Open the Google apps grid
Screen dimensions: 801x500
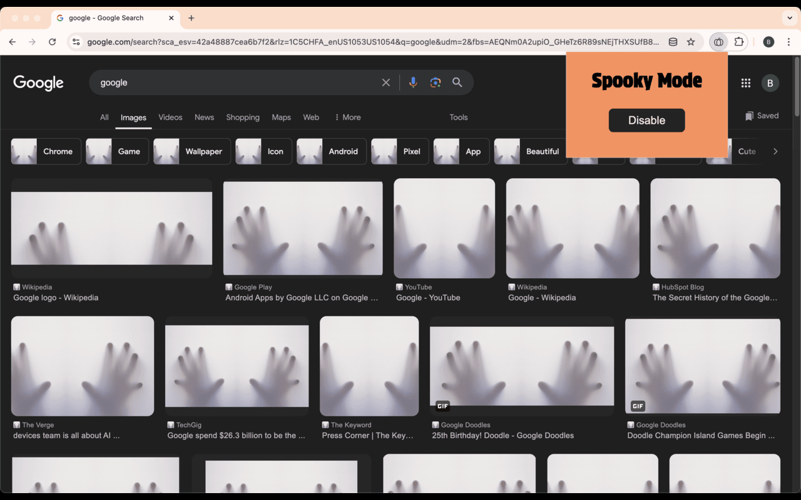pyautogui.click(x=746, y=82)
